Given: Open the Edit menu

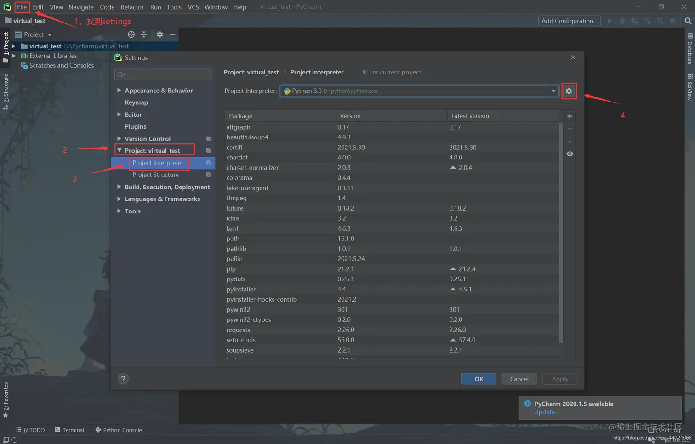Looking at the screenshot, I should 38,7.
